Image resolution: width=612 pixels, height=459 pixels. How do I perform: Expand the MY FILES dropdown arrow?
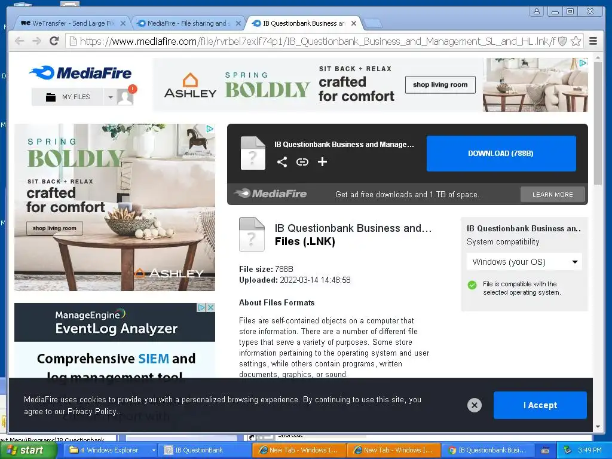tap(111, 97)
